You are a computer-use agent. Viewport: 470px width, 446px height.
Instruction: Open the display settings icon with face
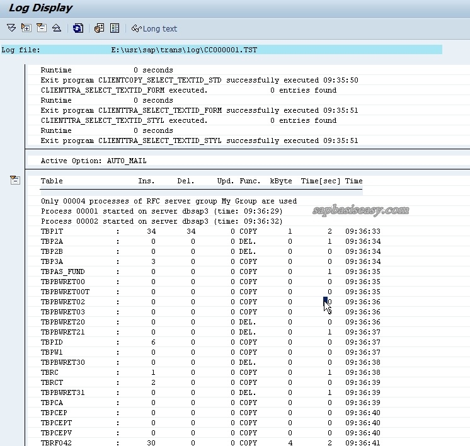click(99, 28)
